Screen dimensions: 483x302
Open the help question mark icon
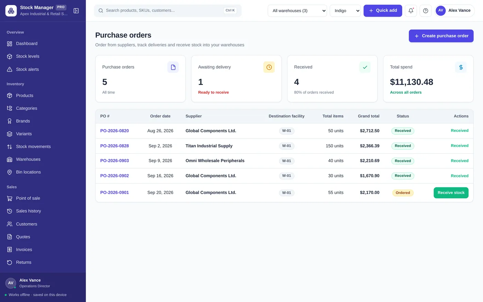click(425, 11)
